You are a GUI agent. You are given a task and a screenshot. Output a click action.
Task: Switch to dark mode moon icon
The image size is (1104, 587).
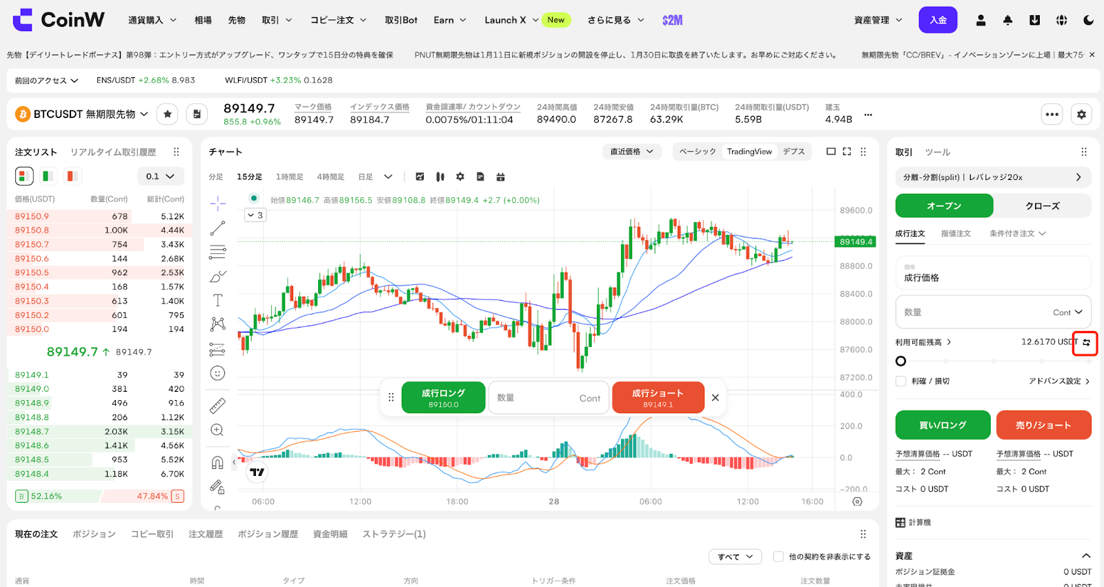pos(1088,20)
